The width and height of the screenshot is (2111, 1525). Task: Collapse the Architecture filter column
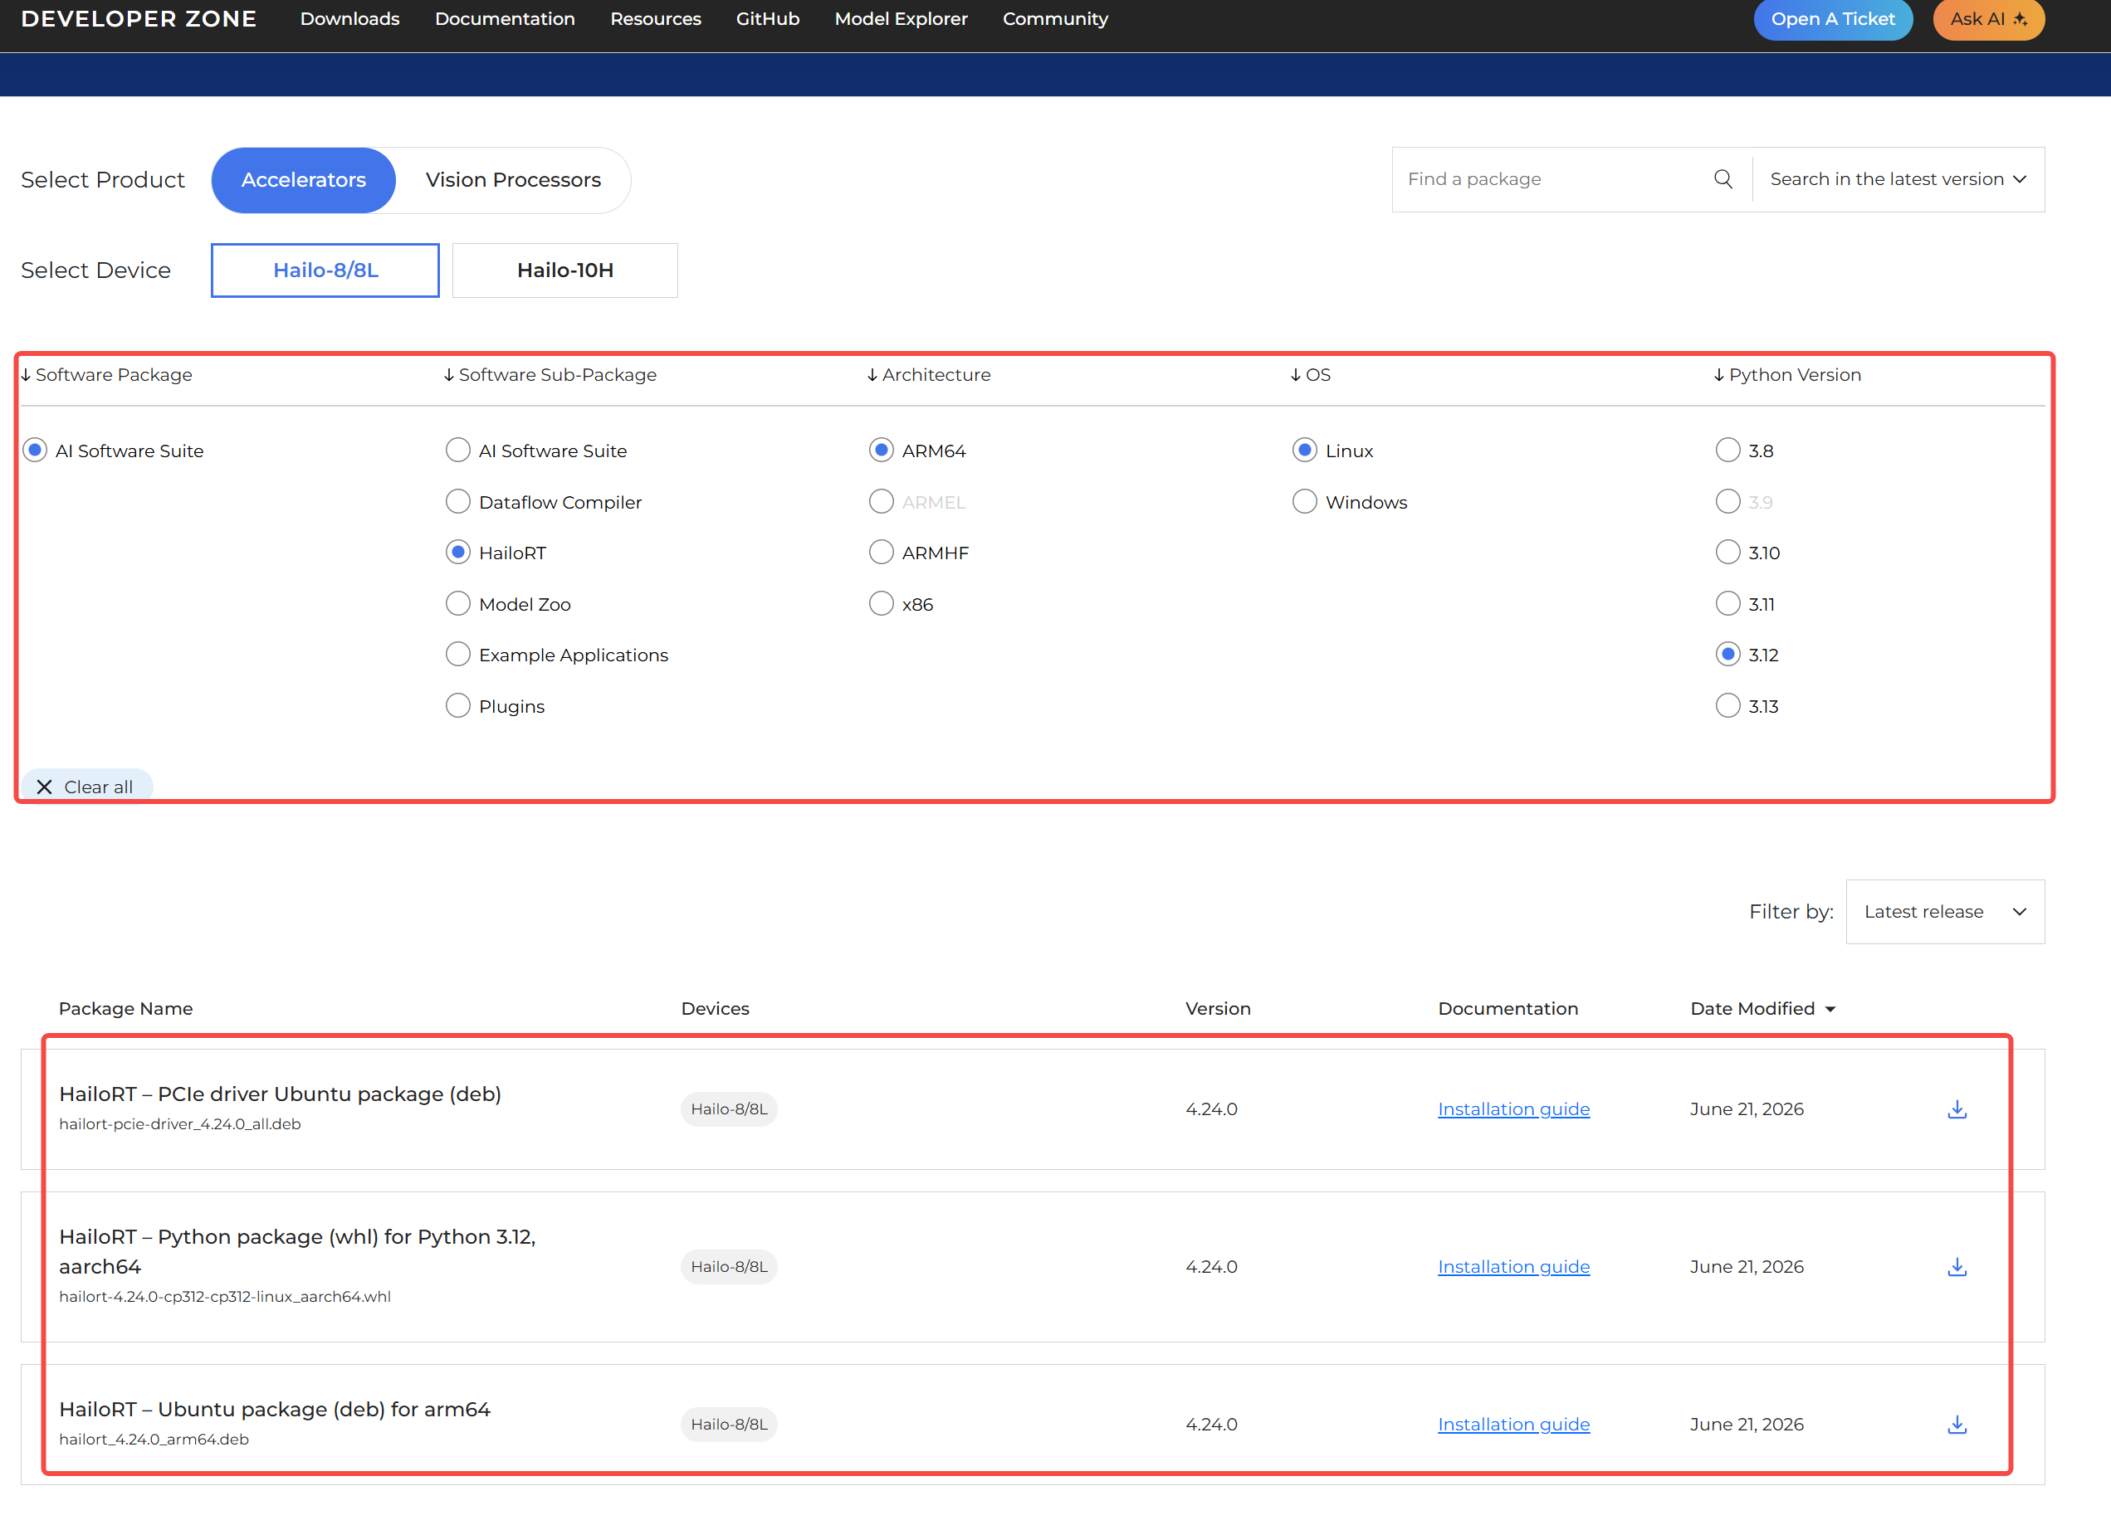929,375
